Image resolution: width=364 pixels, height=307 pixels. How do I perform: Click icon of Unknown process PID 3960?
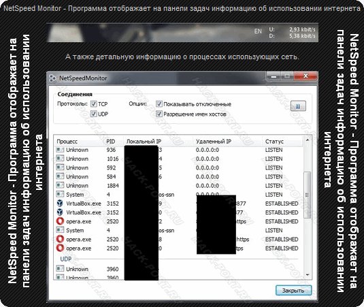[60, 269]
